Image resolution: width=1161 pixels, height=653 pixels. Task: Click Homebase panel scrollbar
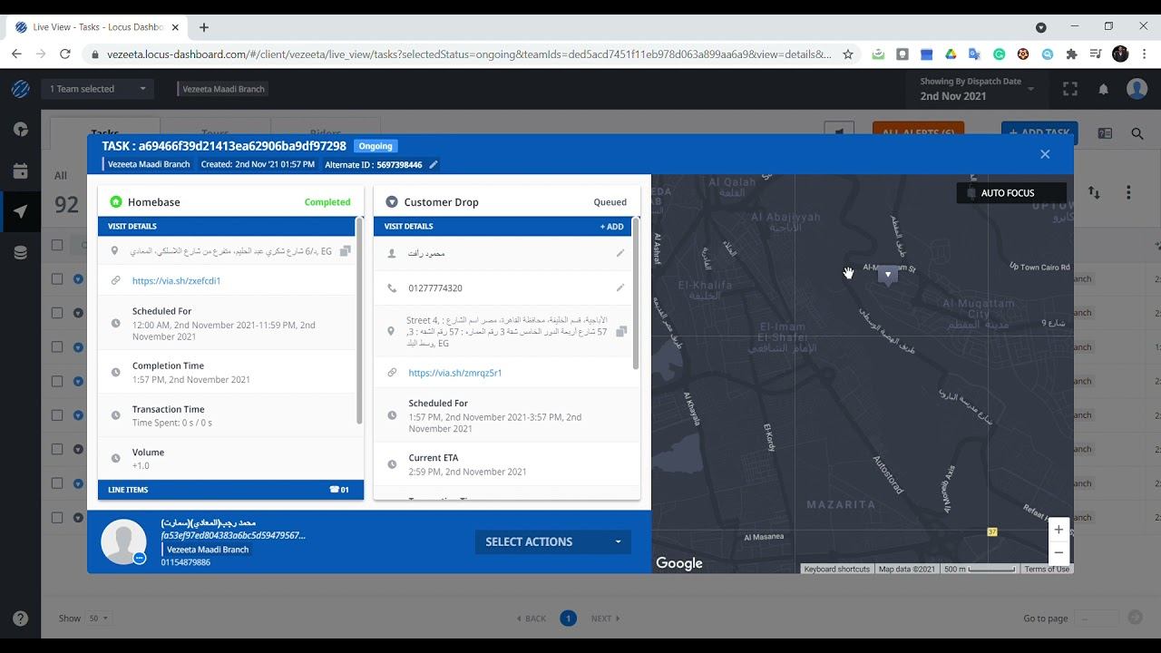click(x=360, y=322)
